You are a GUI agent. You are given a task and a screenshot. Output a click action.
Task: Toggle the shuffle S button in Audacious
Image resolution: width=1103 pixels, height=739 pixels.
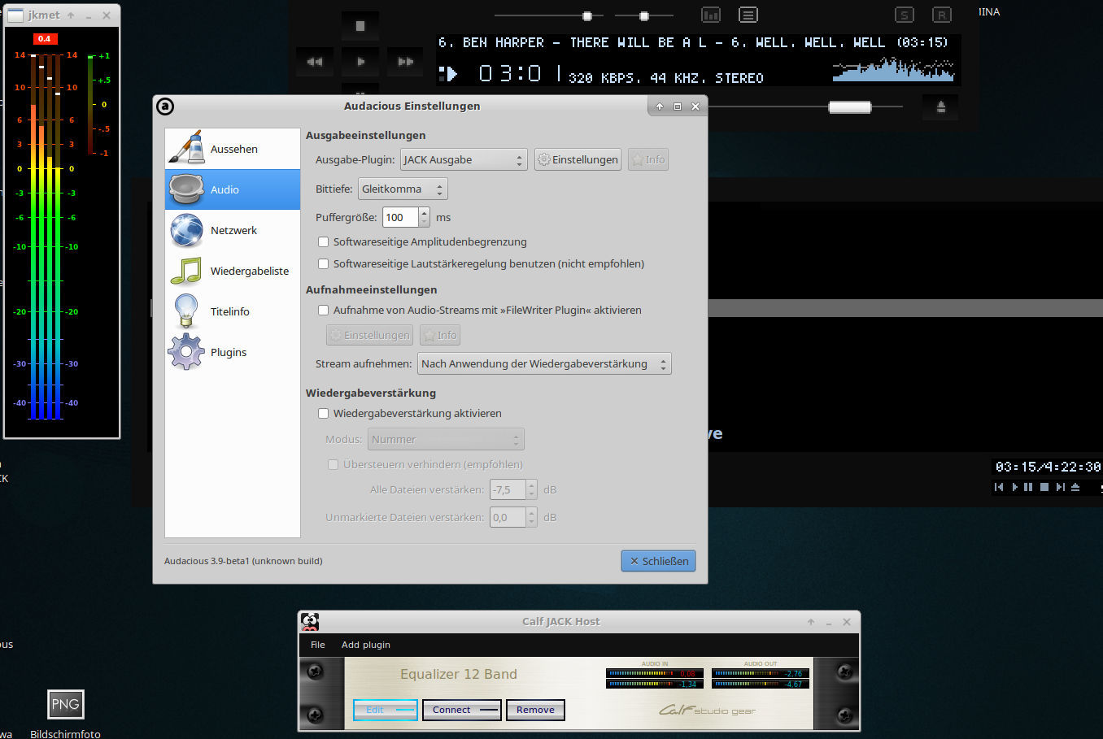click(905, 15)
